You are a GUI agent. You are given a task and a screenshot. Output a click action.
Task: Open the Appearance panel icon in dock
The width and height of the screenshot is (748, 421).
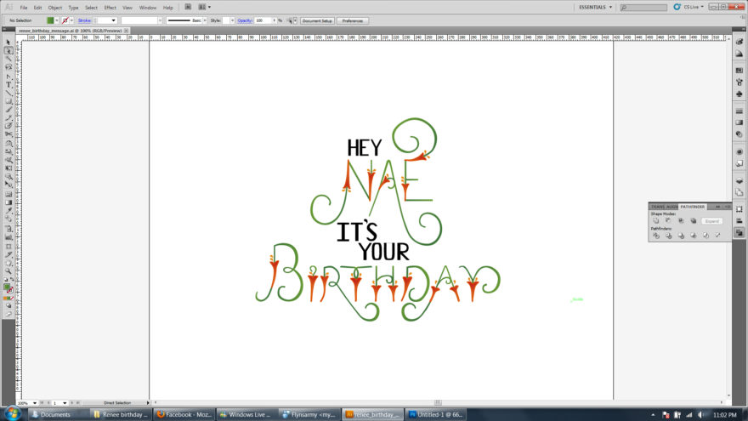click(739, 151)
